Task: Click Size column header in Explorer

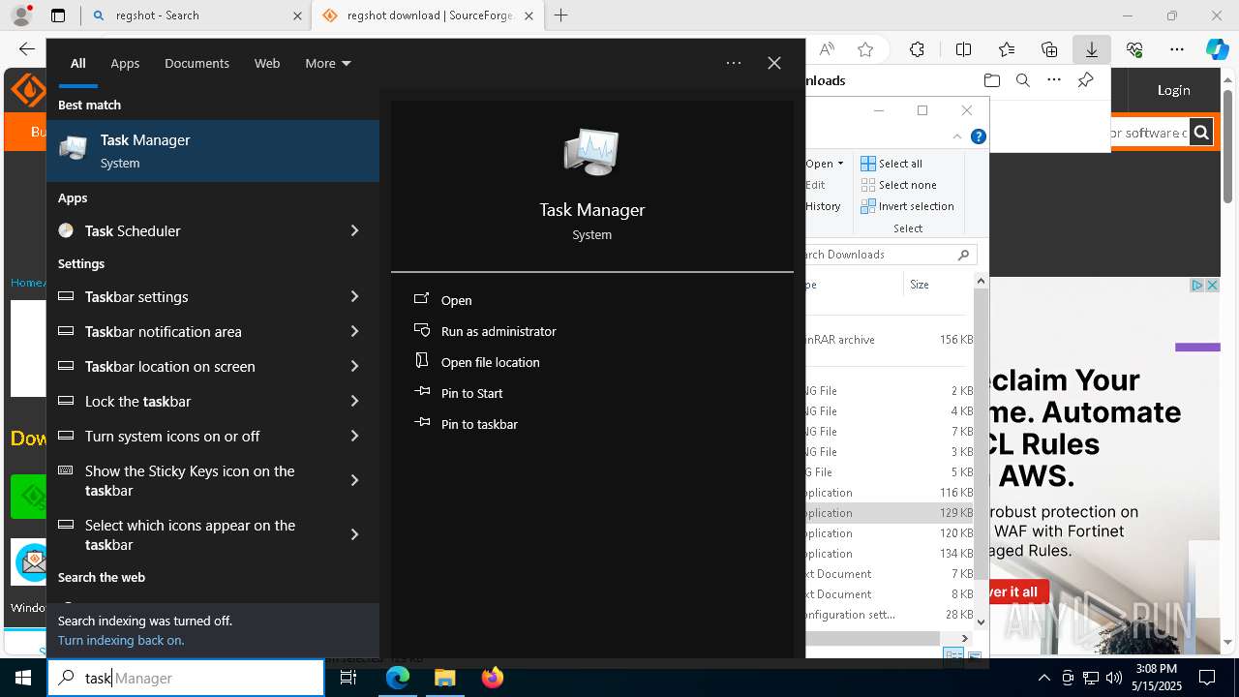Action: (920, 285)
